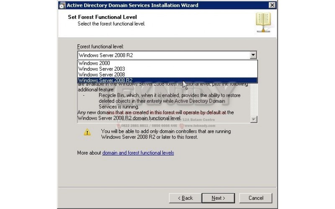Open domain and forest functional levels link
The image size is (335, 209).
click(x=138, y=153)
